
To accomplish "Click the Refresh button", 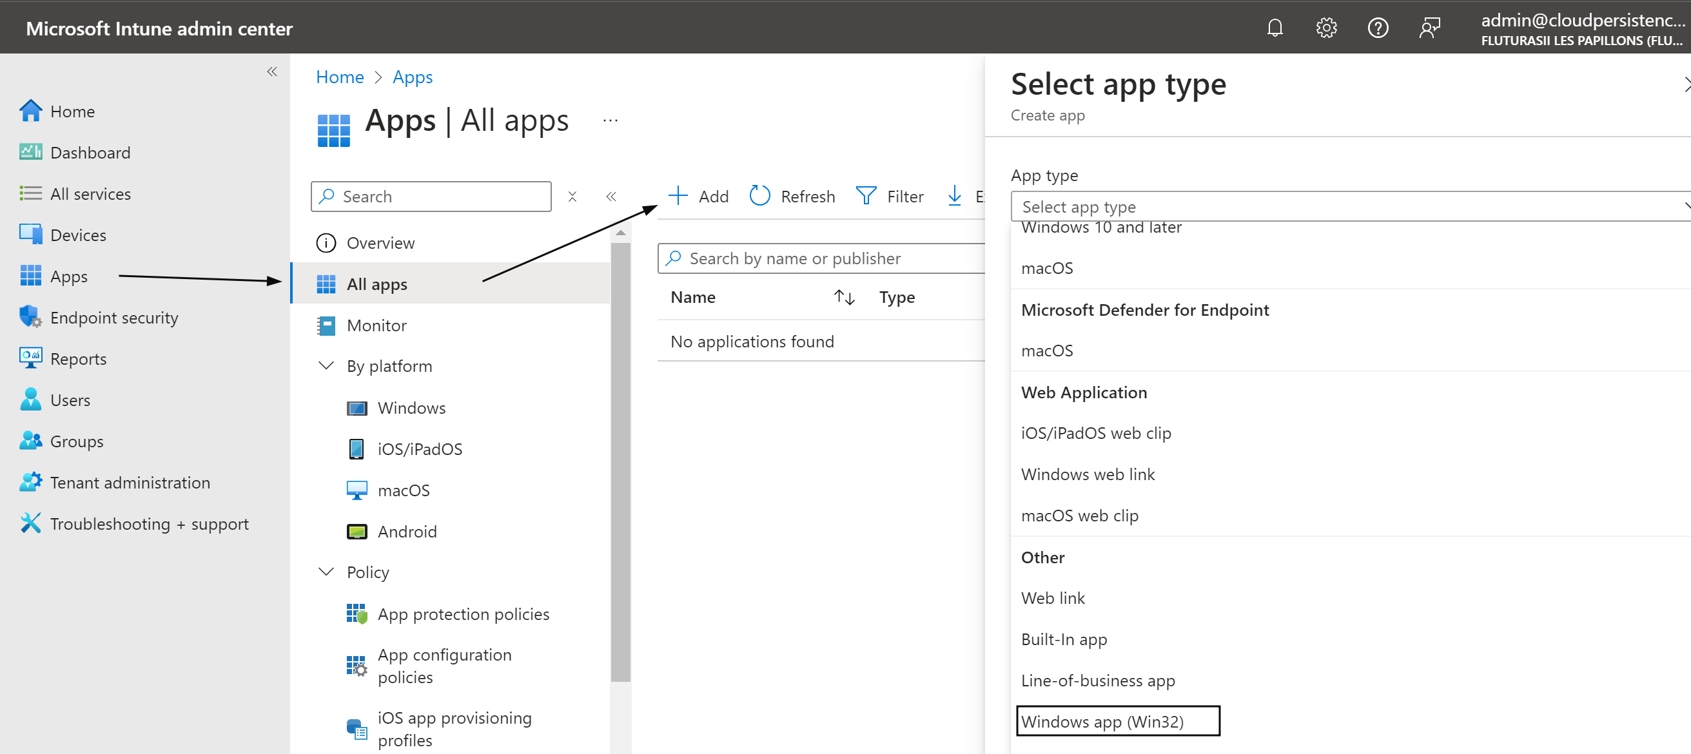I will click(792, 196).
